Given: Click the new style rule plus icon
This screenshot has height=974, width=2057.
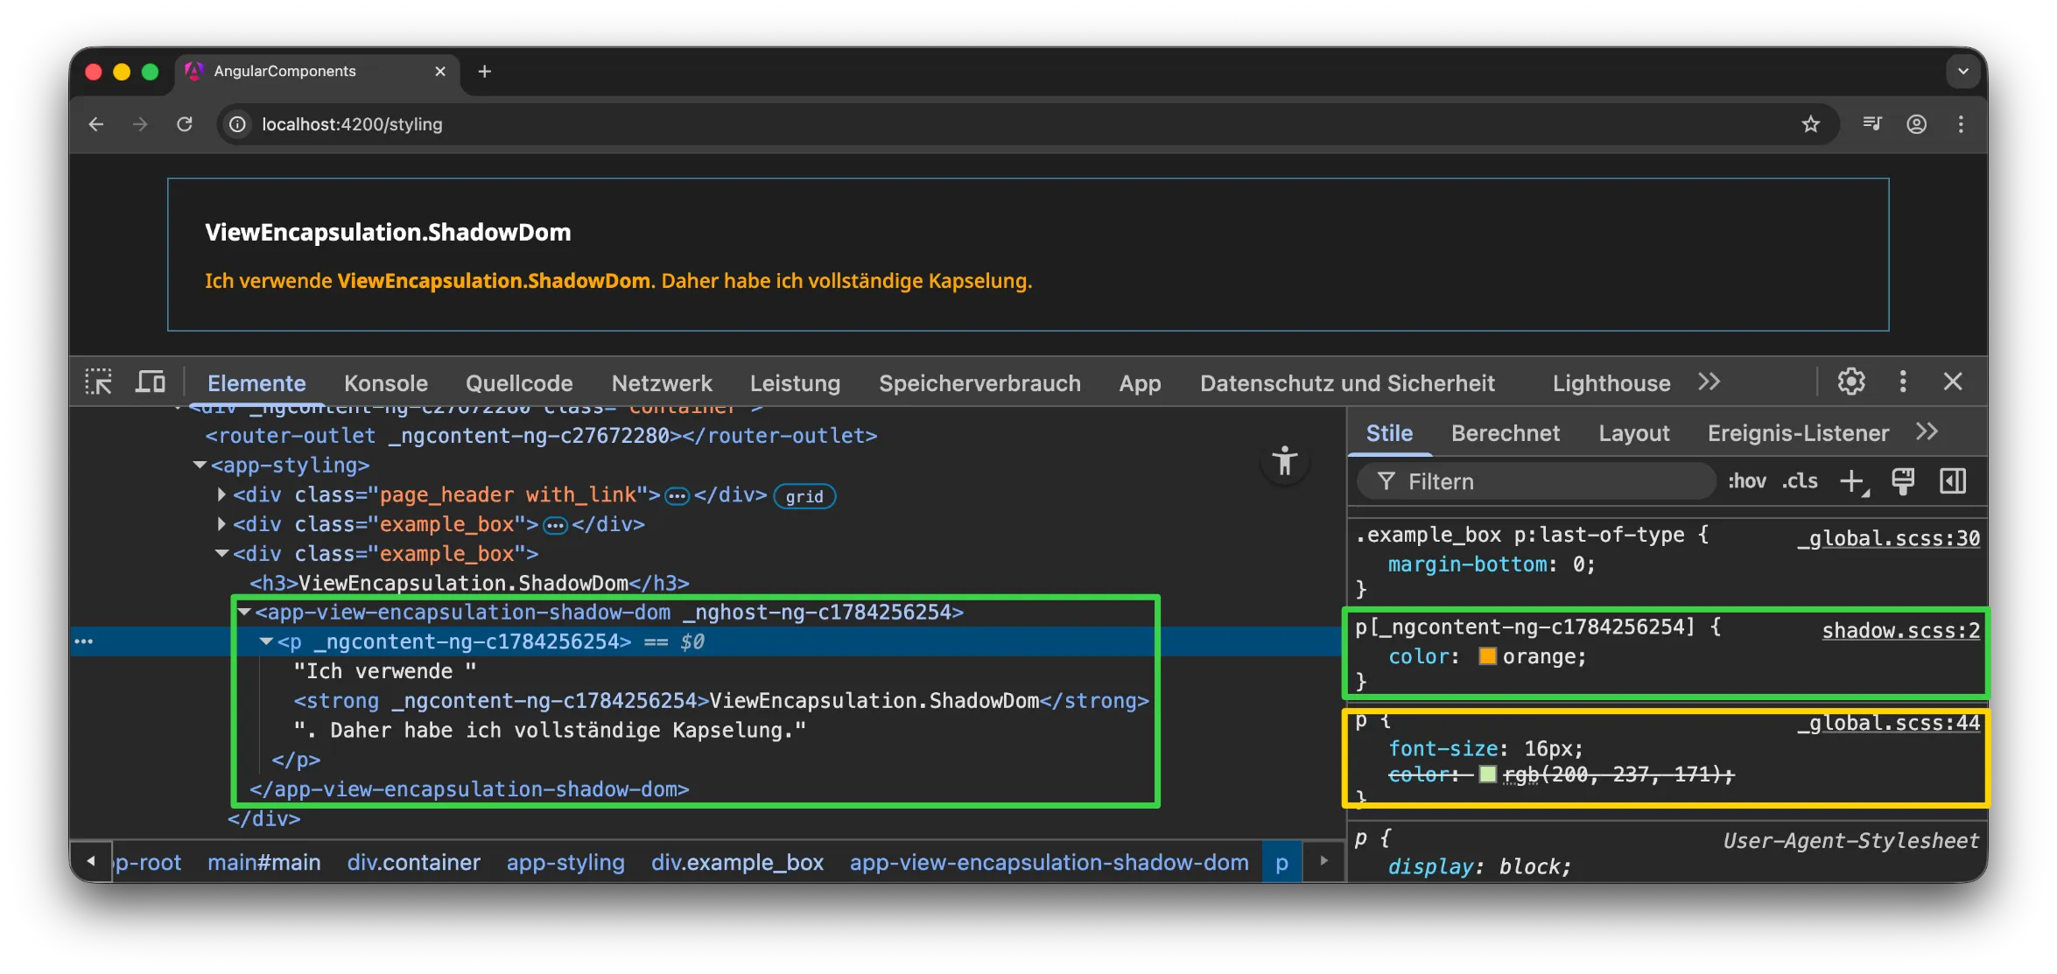Looking at the screenshot, I should point(1852,481).
